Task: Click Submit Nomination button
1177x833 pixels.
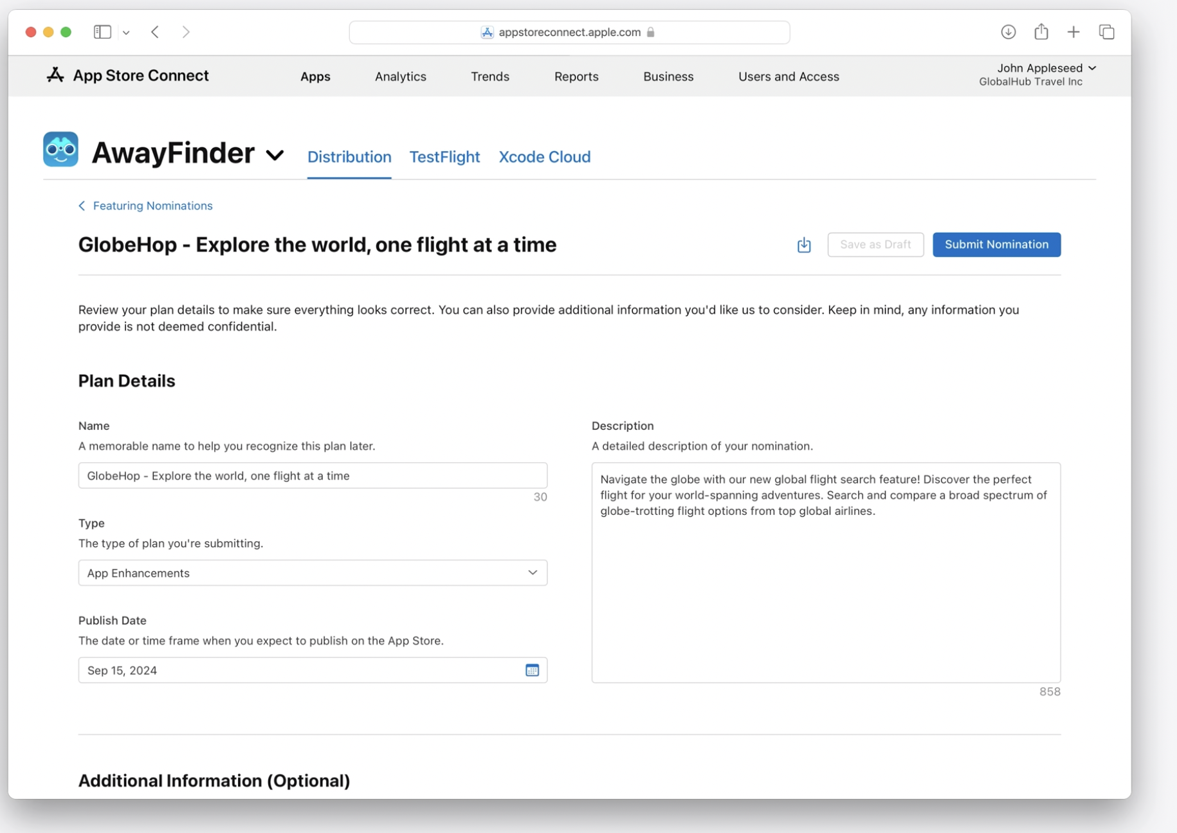Action: click(x=996, y=244)
